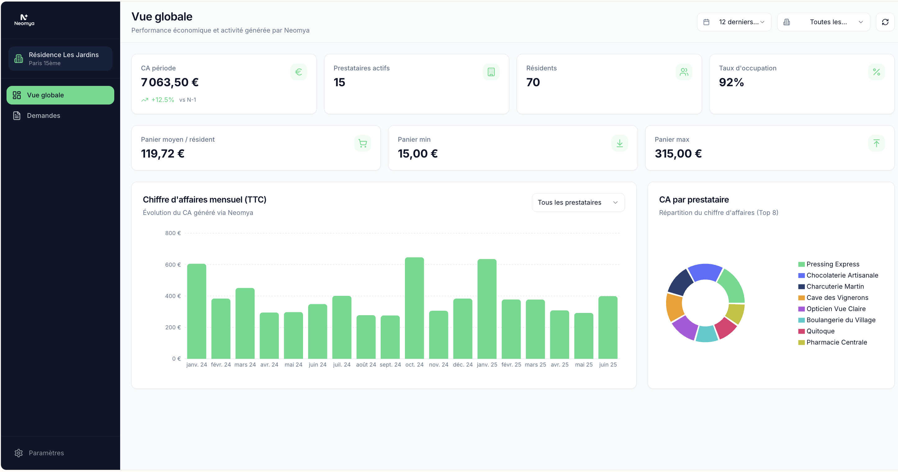Open the Demandes sidebar item
The width and height of the screenshot is (898, 472).
point(43,116)
